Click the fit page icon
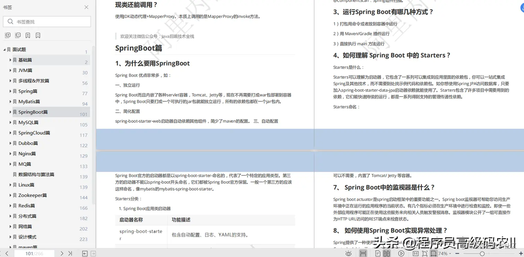524x257 pixels. [x=424, y=254]
